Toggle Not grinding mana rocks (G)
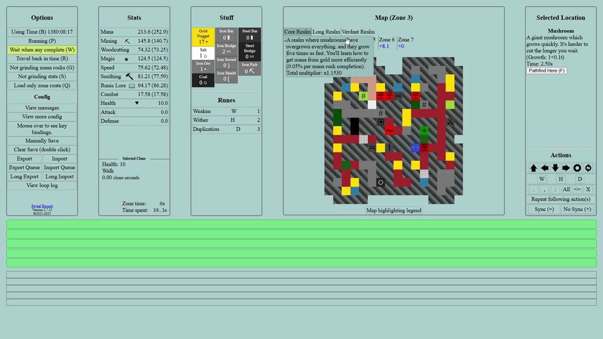The width and height of the screenshot is (603, 339). tap(42, 68)
